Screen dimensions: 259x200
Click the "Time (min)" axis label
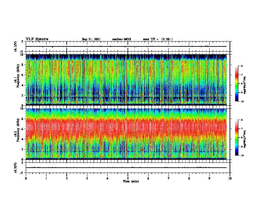(131, 181)
